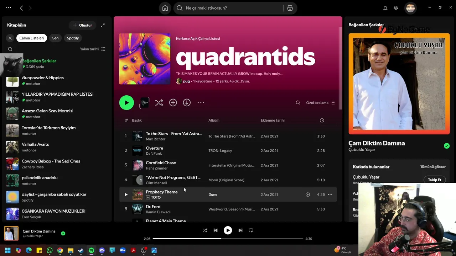The image size is (456, 256).
Task: Search within the playlist tracks
Action: (298, 103)
